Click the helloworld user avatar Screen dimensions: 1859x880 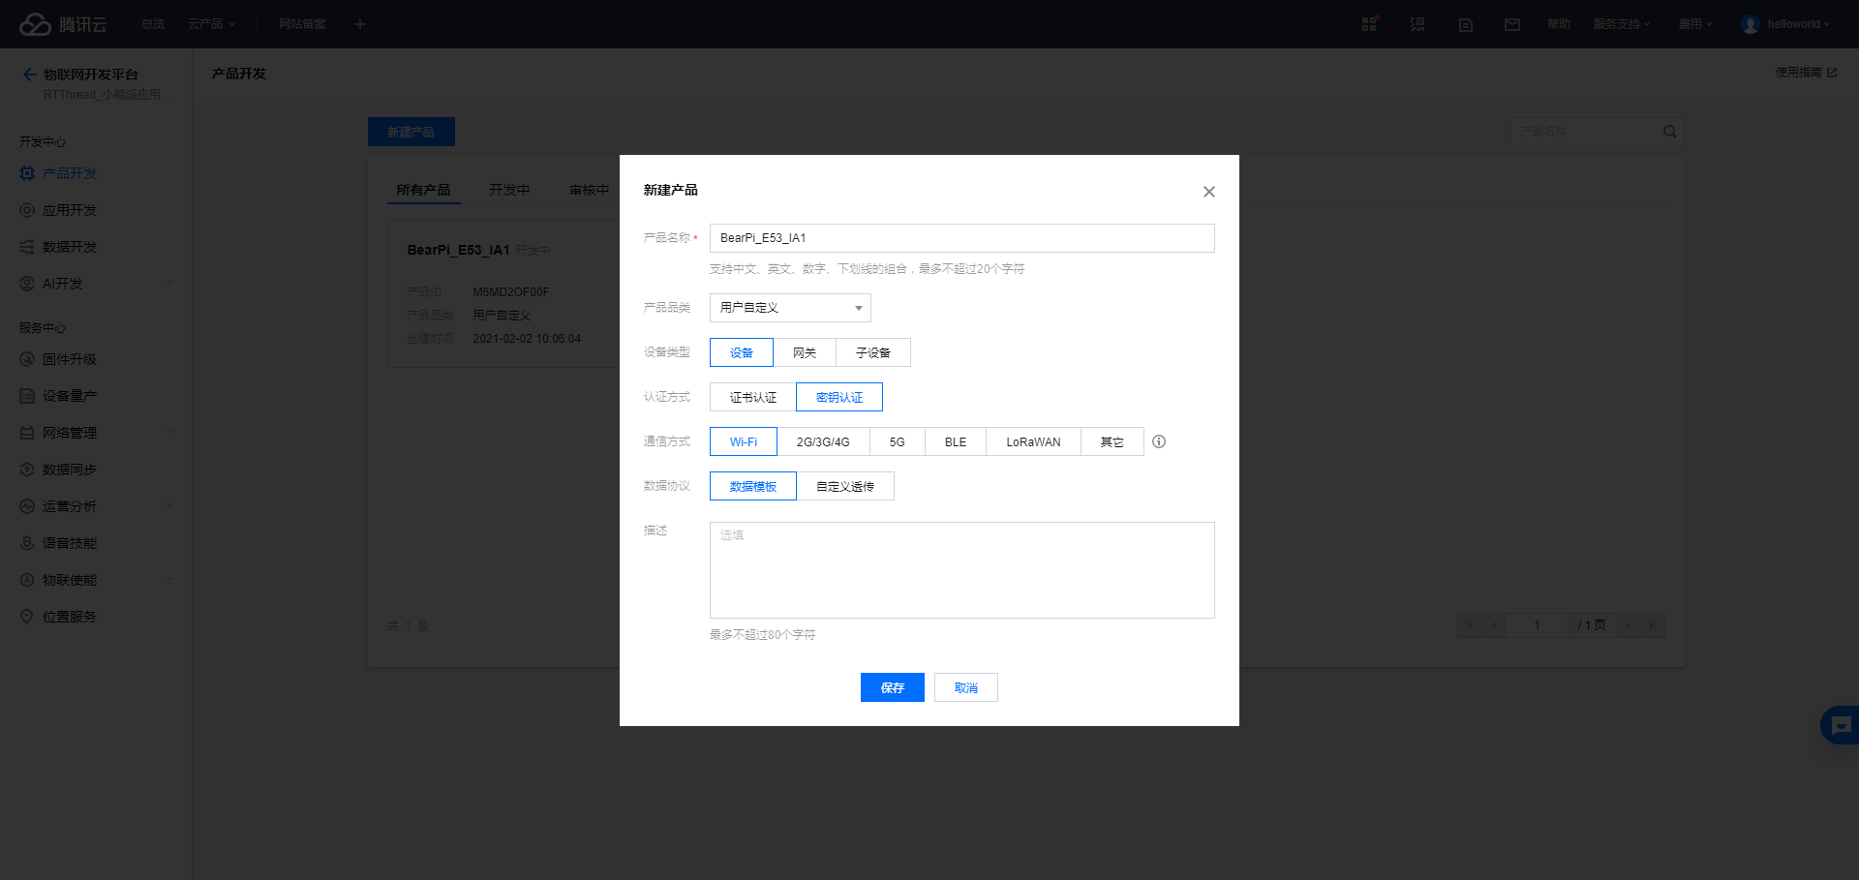[1751, 24]
